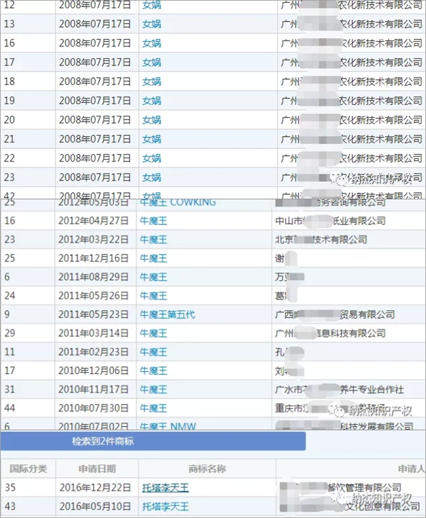The height and width of the screenshot is (518, 426).
Task: Click class number 13 cell
Action: pos(9,24)
